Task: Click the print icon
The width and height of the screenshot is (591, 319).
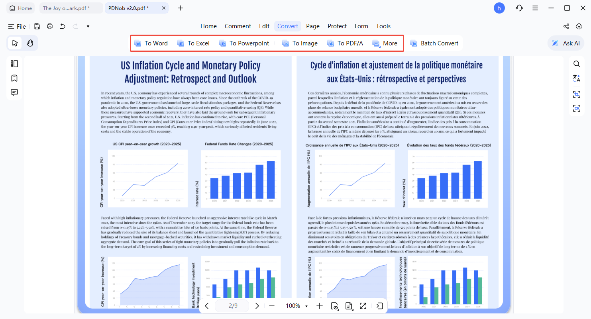Action: [x=49, y=26]
